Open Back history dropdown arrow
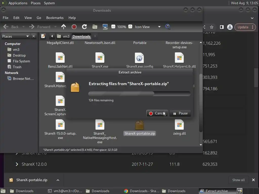Image resolution: width=259 pixels, height=194 pixels. point(23,27)
